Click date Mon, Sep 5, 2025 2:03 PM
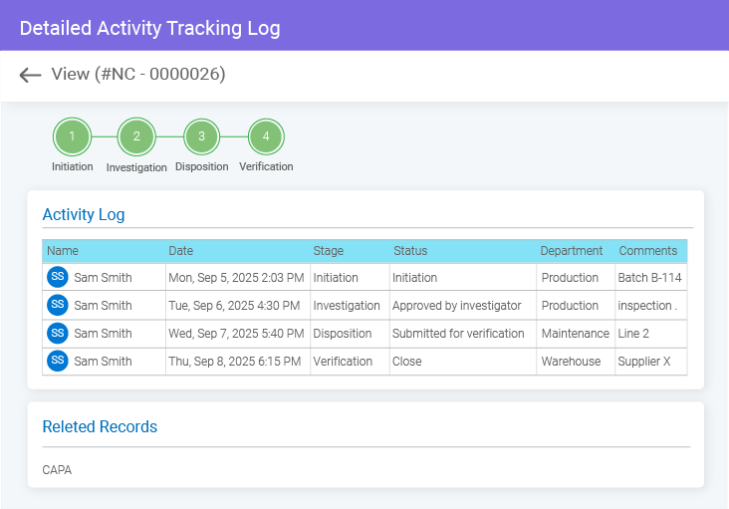 (236, 278)
